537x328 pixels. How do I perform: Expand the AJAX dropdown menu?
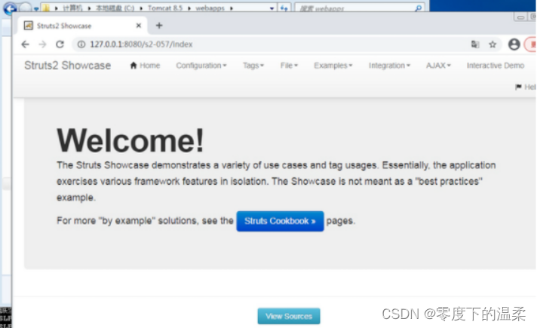click(x=438, y=66)
